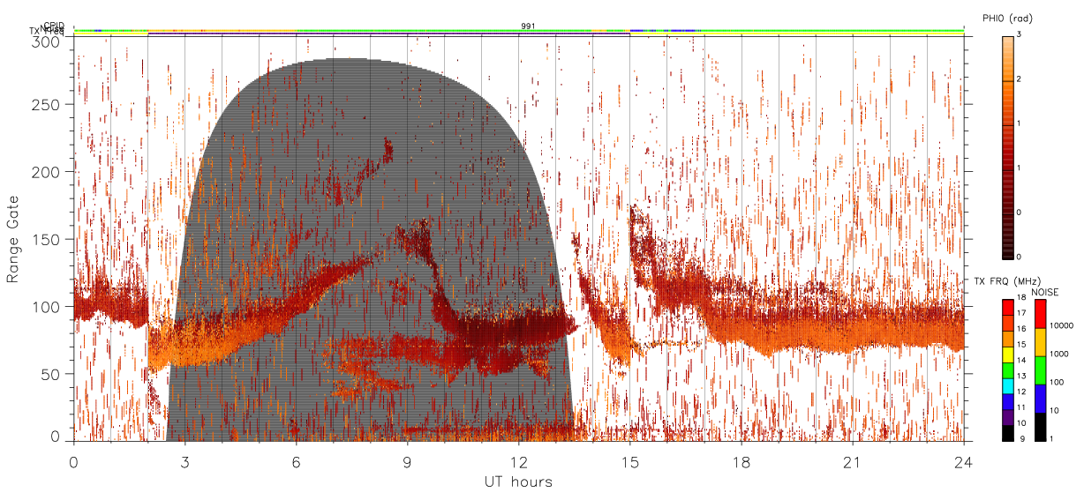Click the 24 tick on the UT hours axis

pyautogui.click(x=963, y=461)
